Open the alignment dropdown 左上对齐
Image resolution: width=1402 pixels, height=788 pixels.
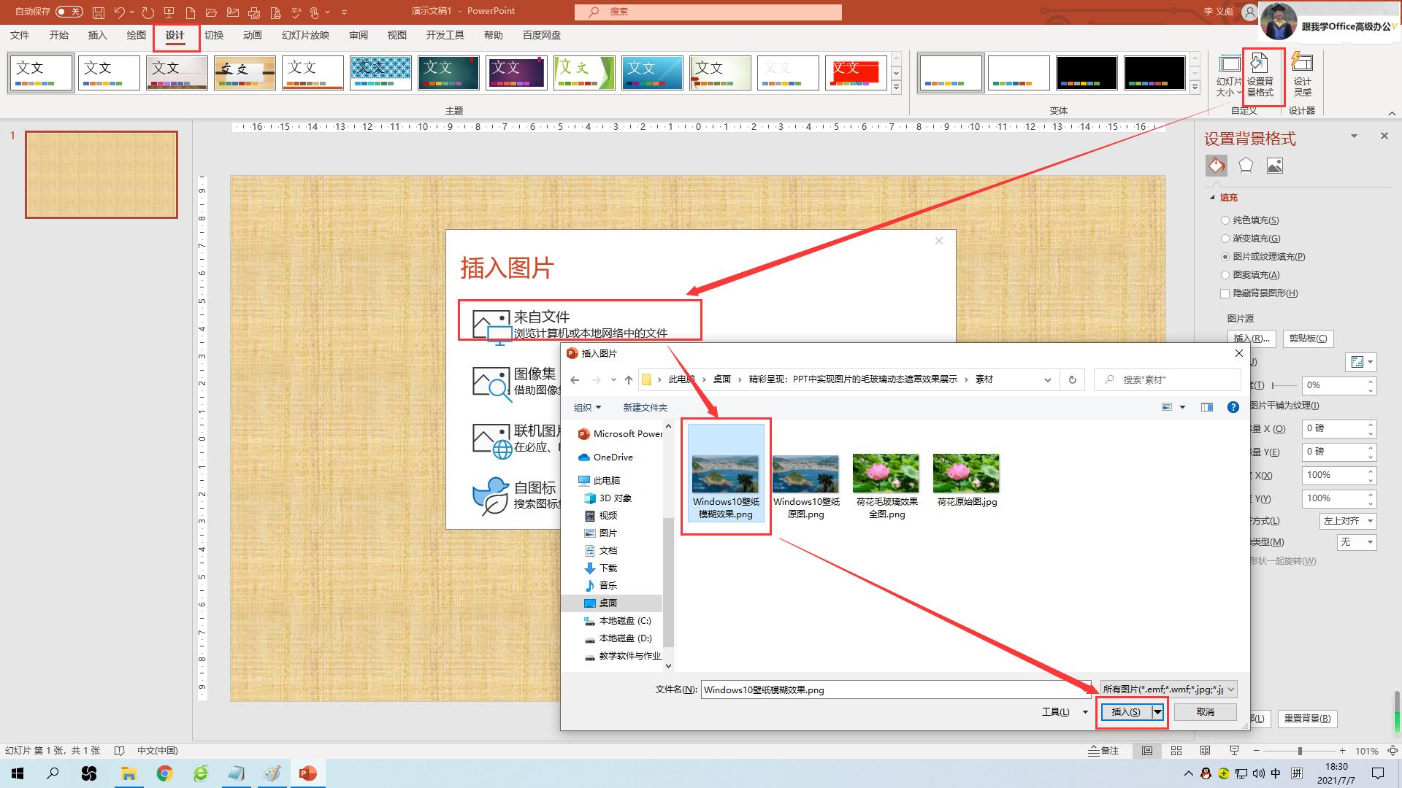click(x=1348, y=521)
